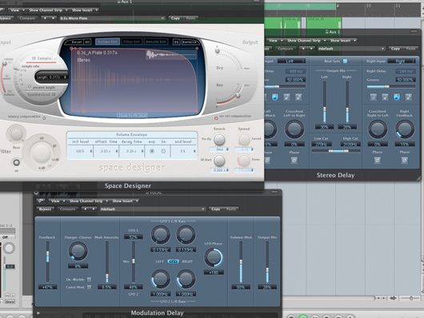Open Show Channel Strip in Space Designer window
424x318 pixels.
point(48,10)
